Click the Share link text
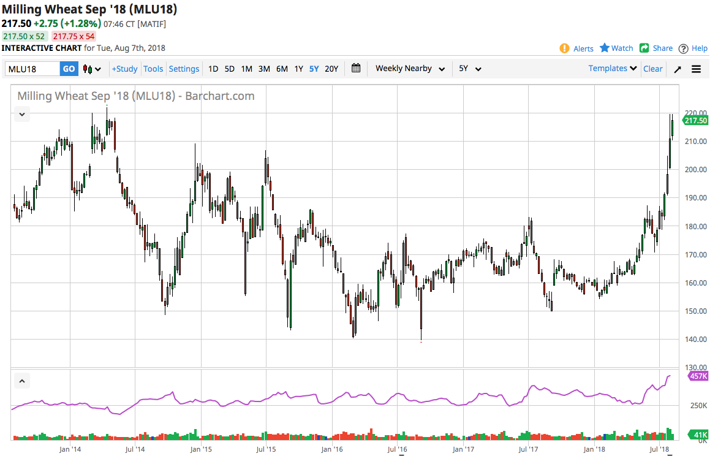Screen dimensions: 718x456 pos(663,48)
